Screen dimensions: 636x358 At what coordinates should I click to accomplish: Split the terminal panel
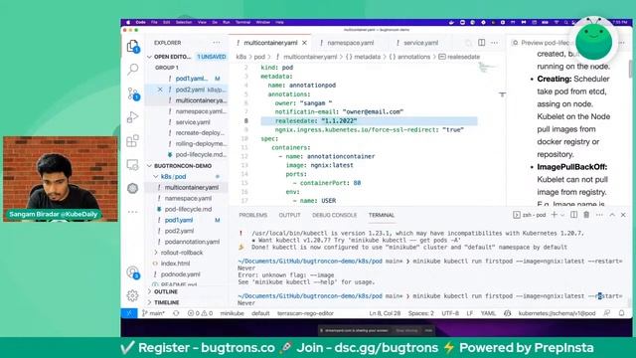tap(573, 215)
